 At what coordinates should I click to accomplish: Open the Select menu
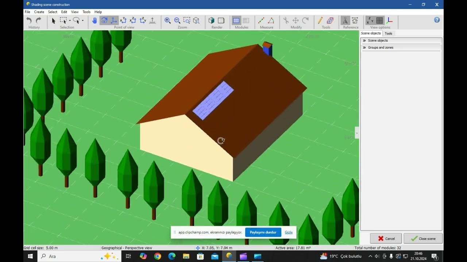53,12
